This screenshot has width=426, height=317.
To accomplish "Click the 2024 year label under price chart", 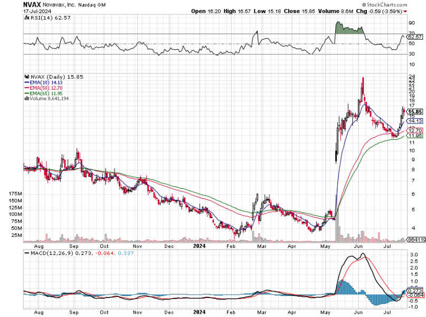I will pyautogui.click(x=199, y=246).
